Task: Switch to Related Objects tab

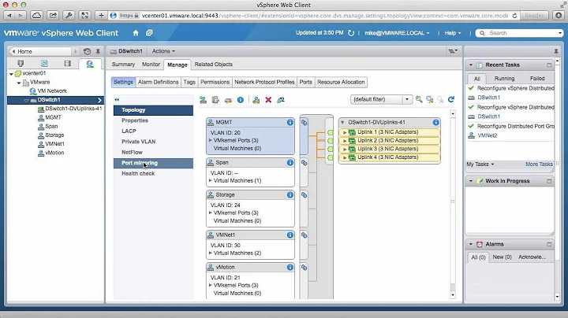Action: [213, 65]
